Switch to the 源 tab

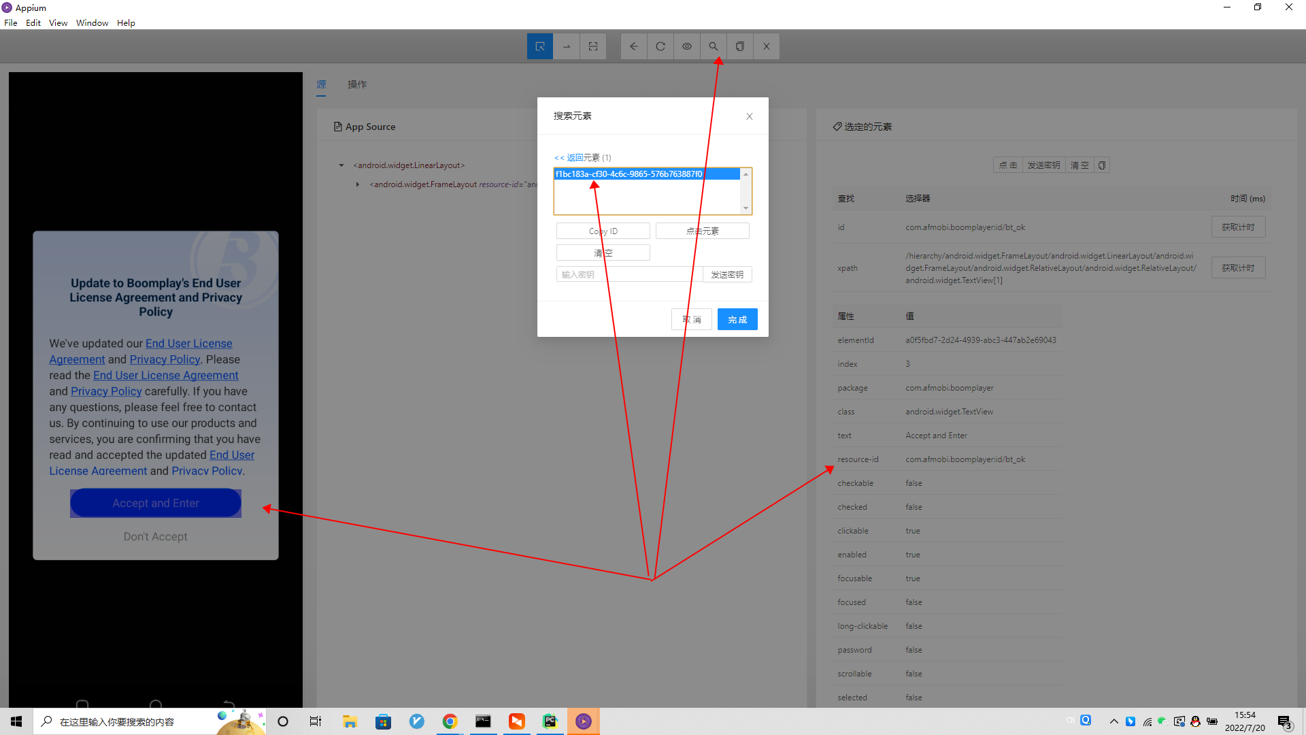pos(321,84)
